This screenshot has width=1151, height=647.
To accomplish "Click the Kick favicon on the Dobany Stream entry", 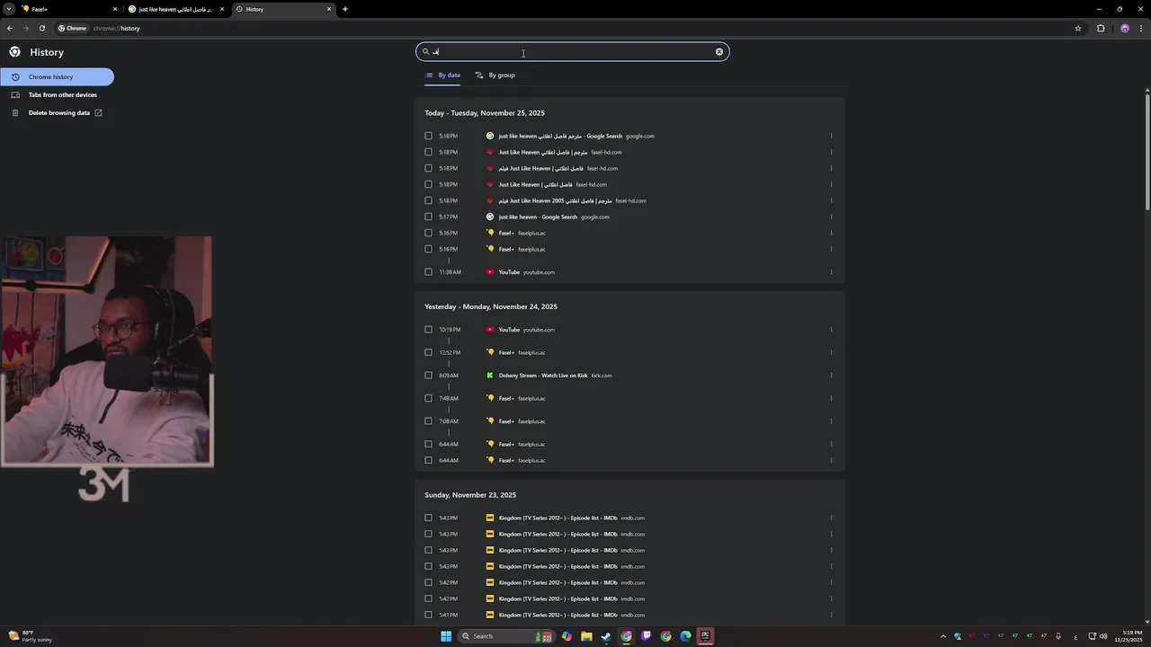I will [x=490, y=376].
